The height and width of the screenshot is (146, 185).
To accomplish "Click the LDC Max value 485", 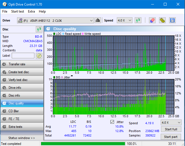I will point(73,131).
